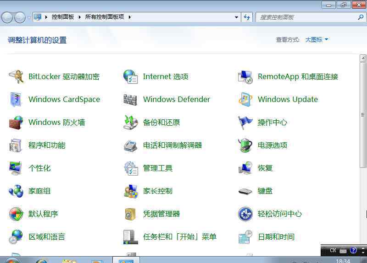The width and height of the screenshot is (367, 263).
Task: Expand the arrow before 控制面板 breadcrumb
Action: (46, 17)
